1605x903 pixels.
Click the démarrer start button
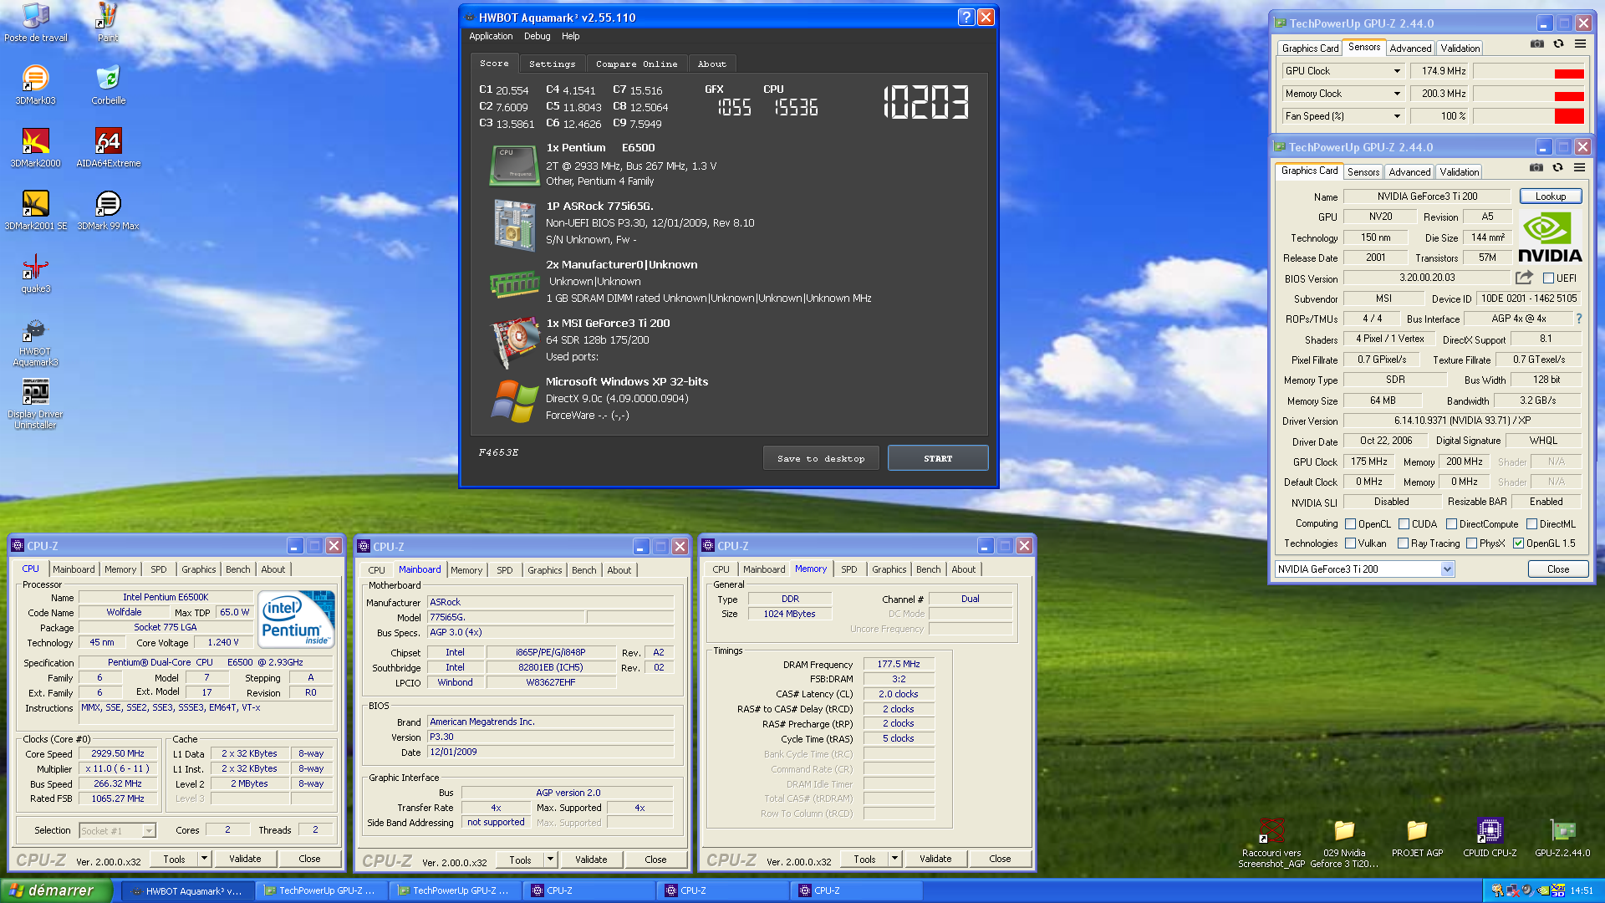pos(56,890)
